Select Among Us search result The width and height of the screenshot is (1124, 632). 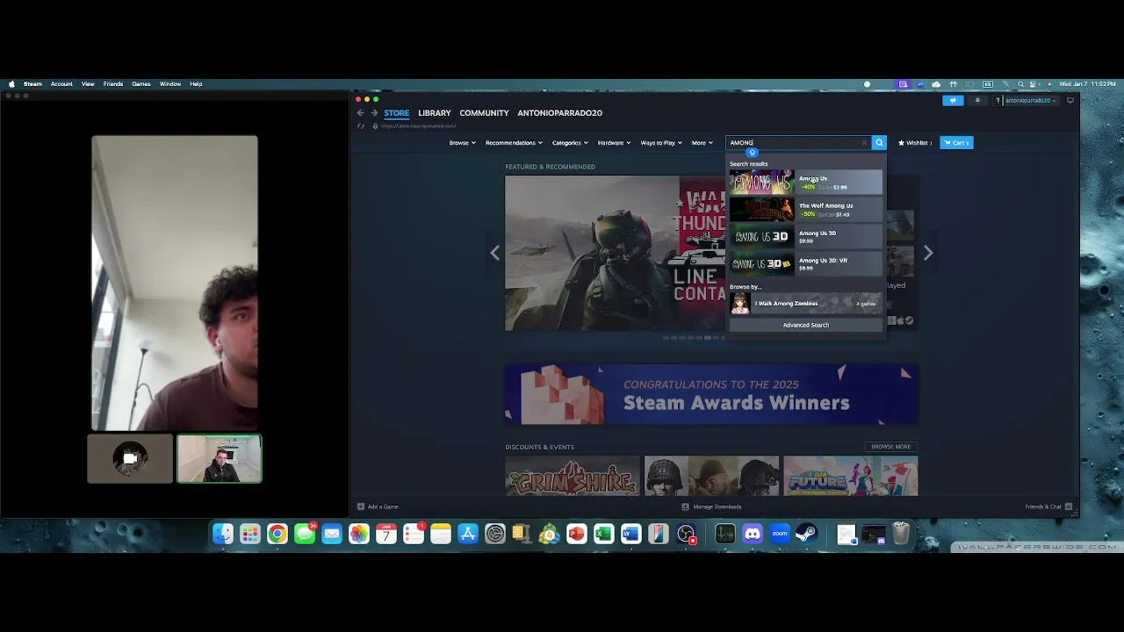[805, 183]
